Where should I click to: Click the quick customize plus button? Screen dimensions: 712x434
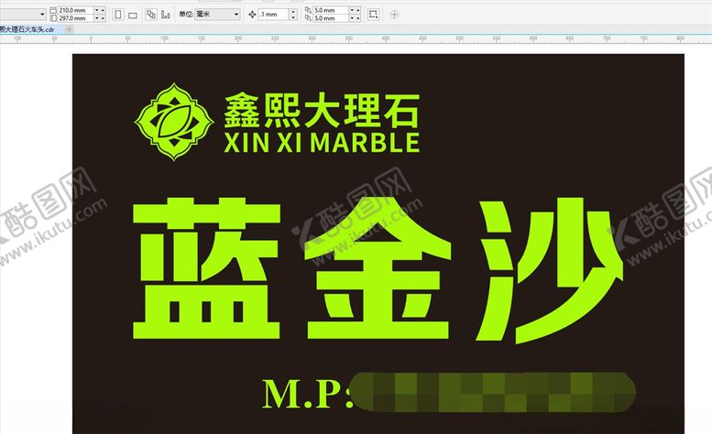coord(394,15)
